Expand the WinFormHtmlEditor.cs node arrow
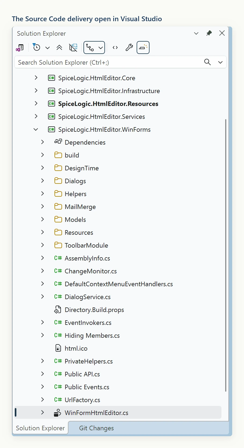The image size is (244, 448). point(43,413)
